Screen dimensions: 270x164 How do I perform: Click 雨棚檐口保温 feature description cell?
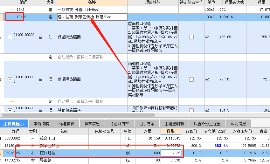[153, 79]
